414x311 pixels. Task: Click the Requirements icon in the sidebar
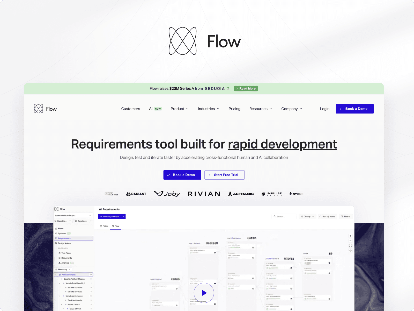(x=56, y=238)
